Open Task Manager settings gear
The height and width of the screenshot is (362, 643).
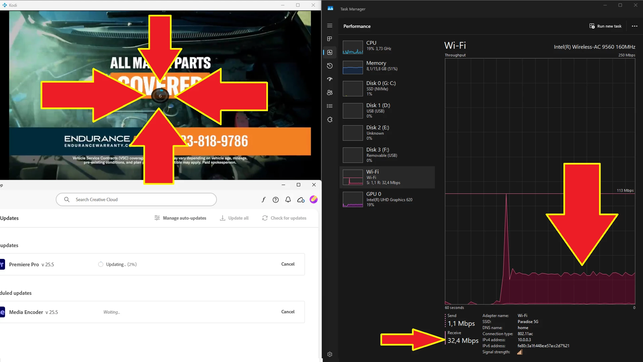click(330, 354)
